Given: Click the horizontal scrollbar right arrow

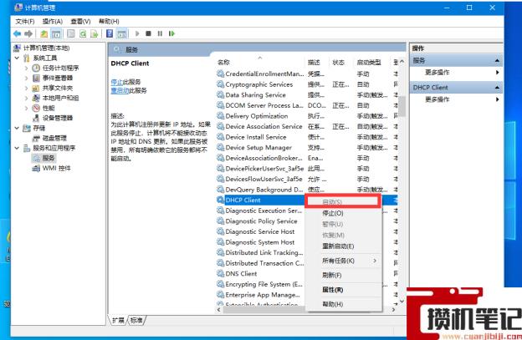Looking at the screenshot, I should (x=393, y=309).
